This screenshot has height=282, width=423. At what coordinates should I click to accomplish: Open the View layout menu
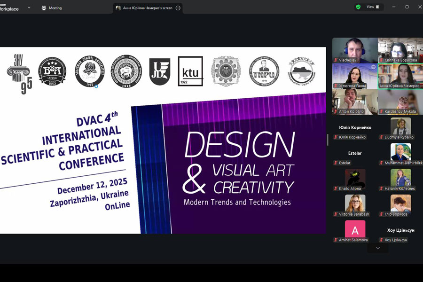373,7
